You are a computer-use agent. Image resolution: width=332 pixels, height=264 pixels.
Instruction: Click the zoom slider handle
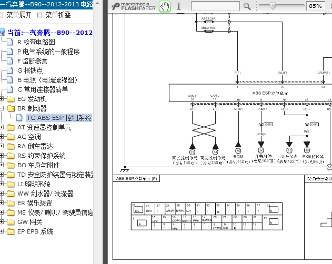[x=273, y=6]
